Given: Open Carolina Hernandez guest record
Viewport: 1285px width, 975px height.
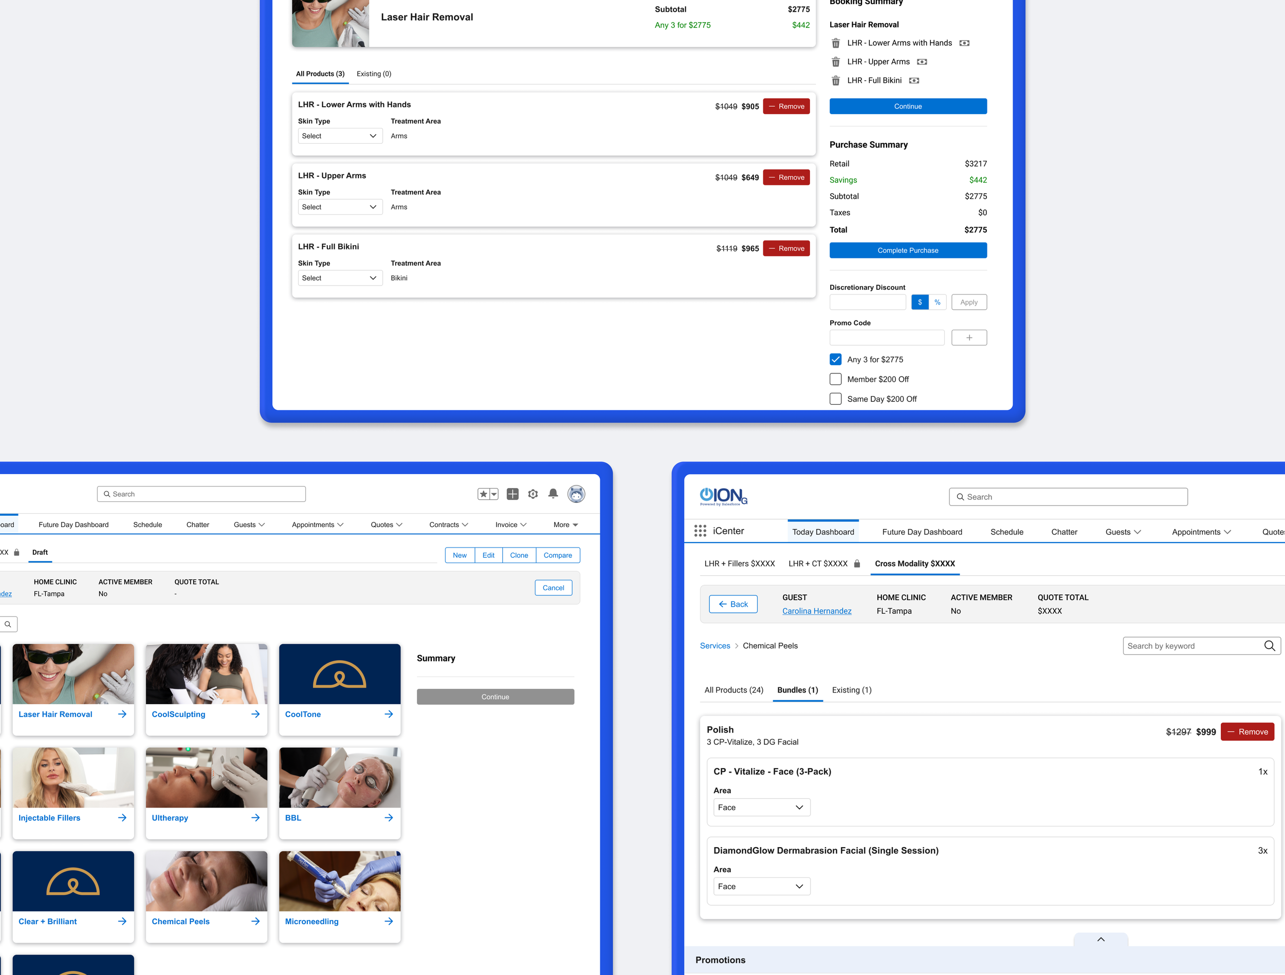Looking at the screenshot, I should coord(817,611).
